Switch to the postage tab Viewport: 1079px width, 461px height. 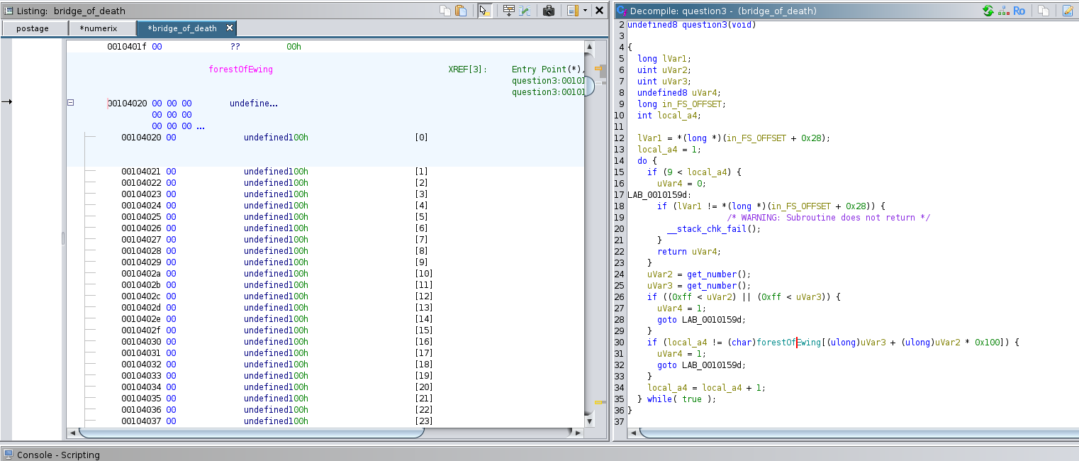tap(33, 28)
